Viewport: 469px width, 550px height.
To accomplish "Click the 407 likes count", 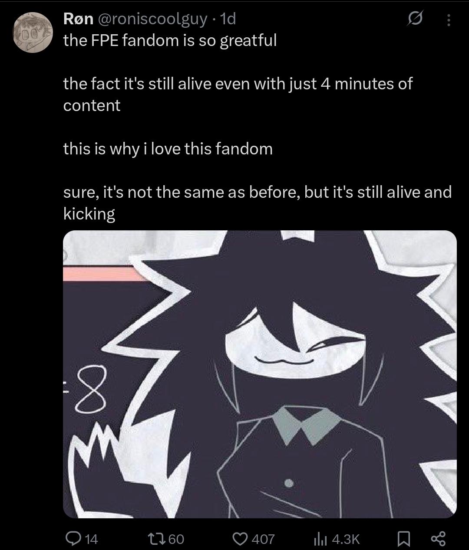I will coord(263,539).
